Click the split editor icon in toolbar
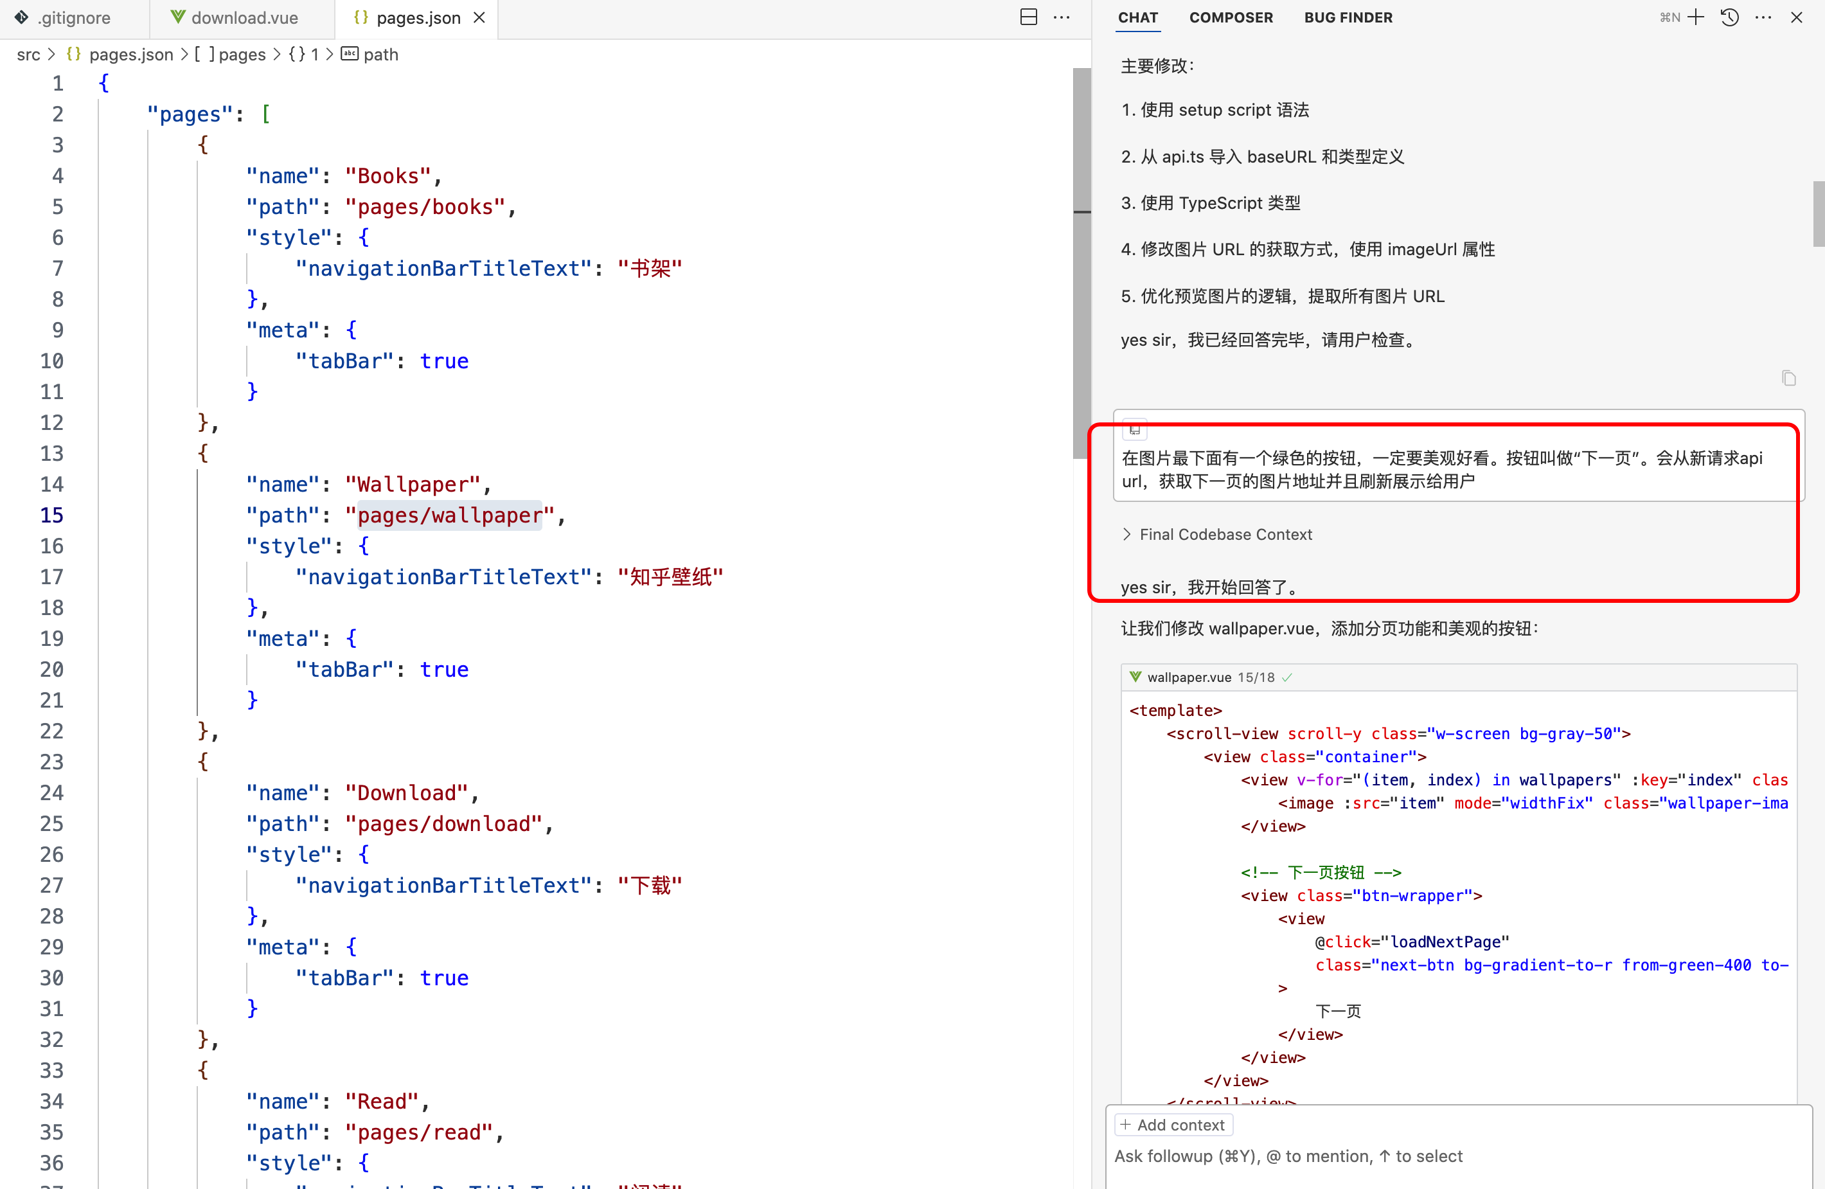The image size is (1825, 1189). (x=1029, y=17)
